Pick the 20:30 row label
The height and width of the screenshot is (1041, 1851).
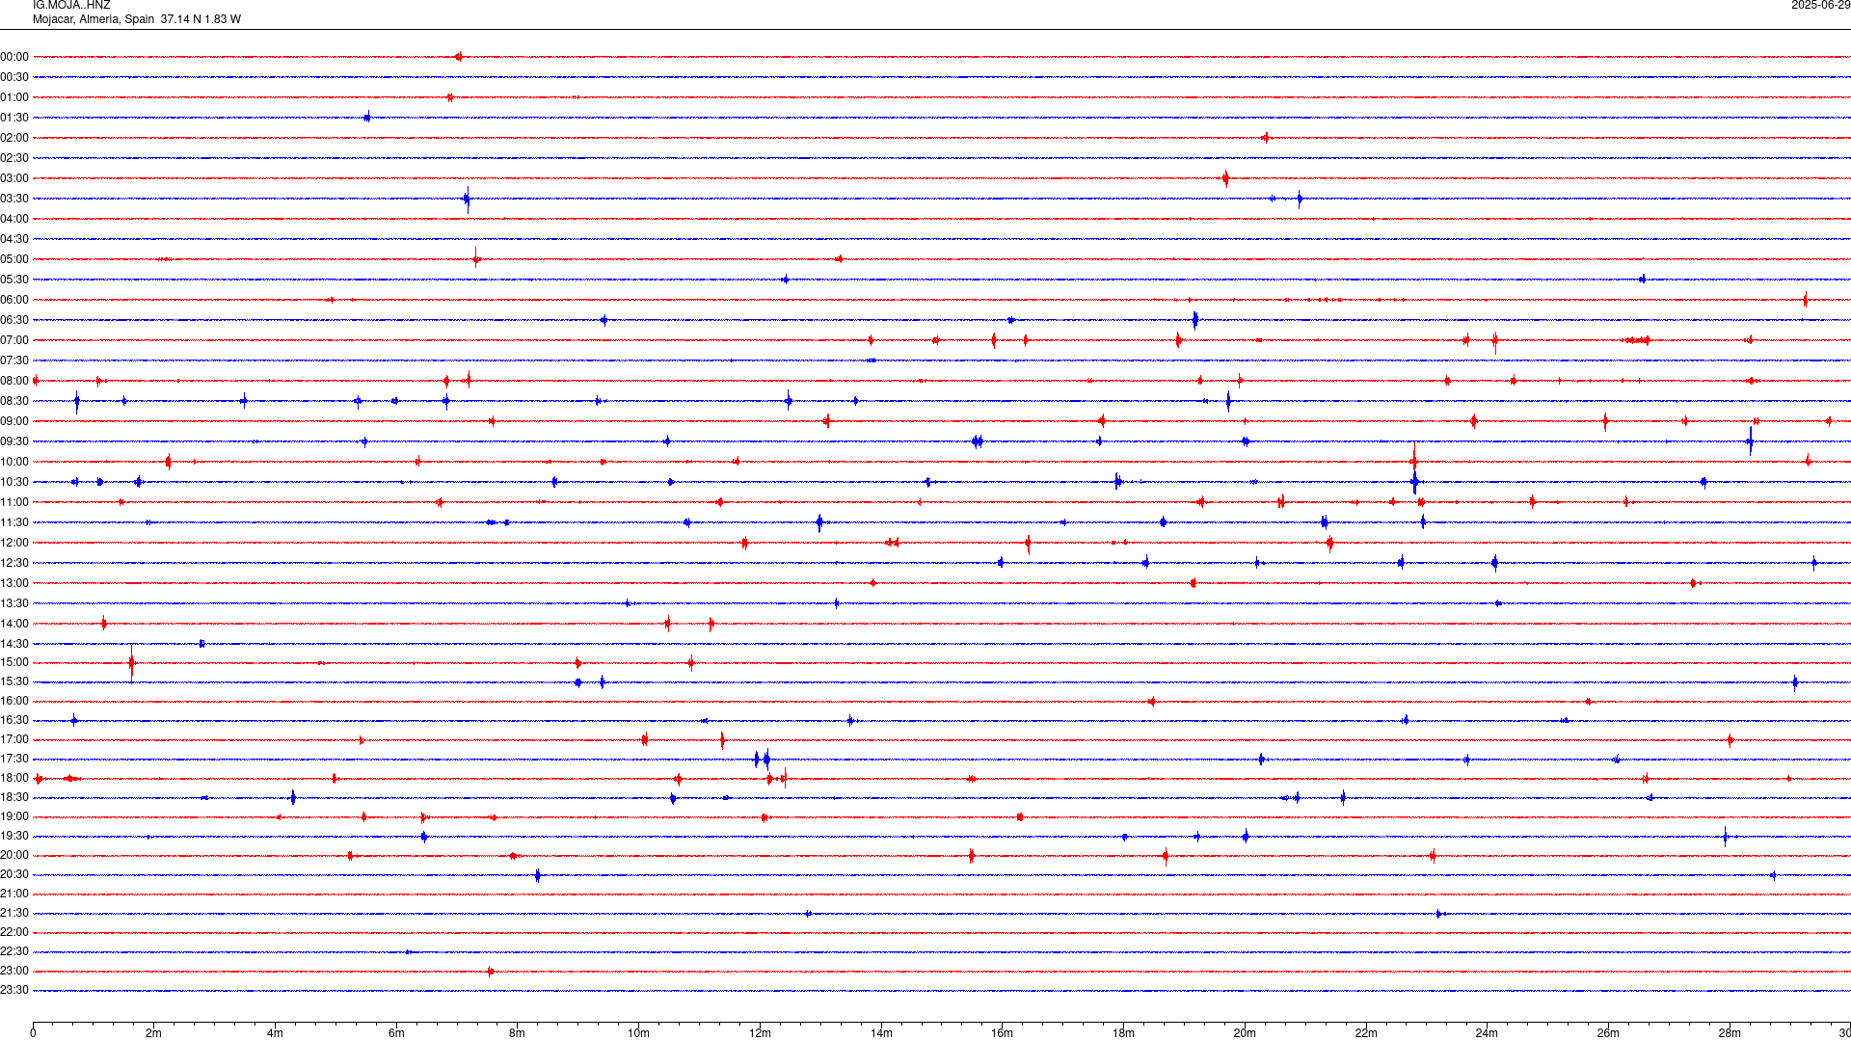click(14, 874)
